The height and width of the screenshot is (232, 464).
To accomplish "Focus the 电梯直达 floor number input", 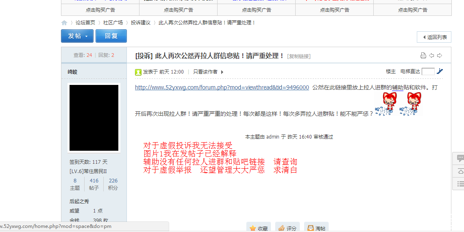I will tap(428, 72).
